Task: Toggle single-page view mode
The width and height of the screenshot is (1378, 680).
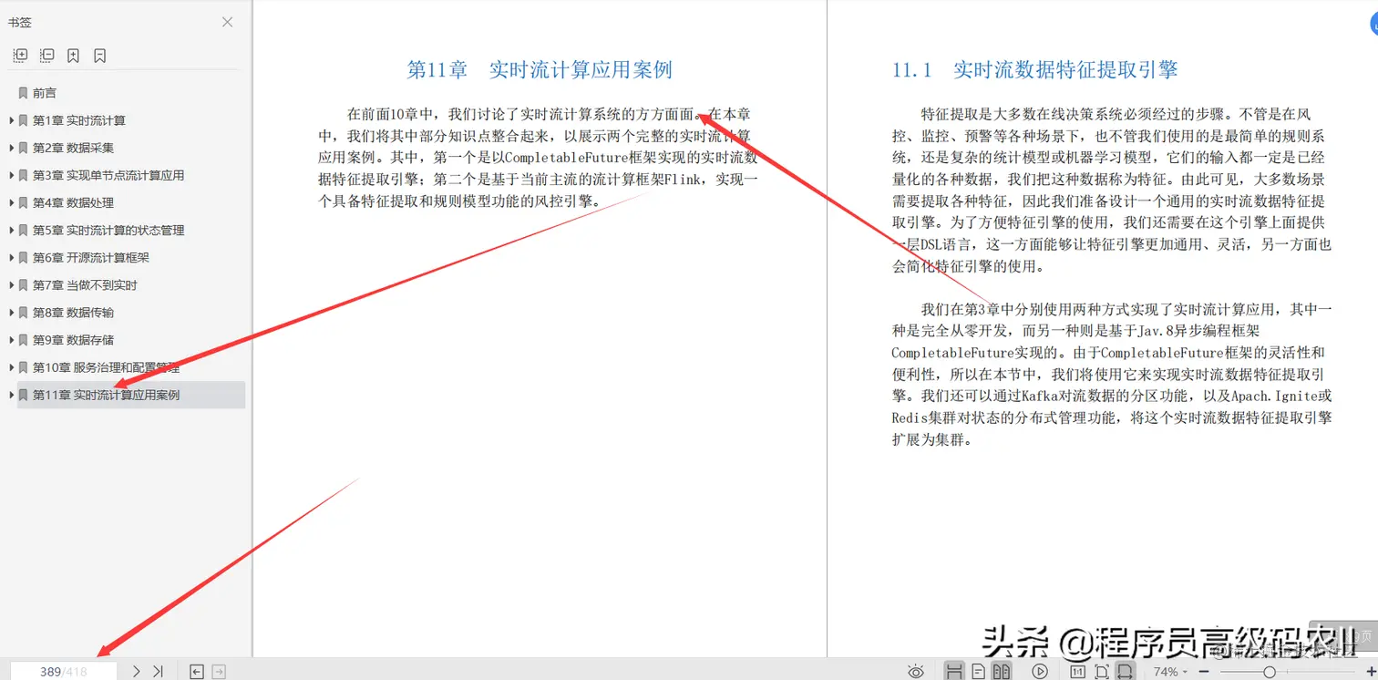Action: point(979,672)
